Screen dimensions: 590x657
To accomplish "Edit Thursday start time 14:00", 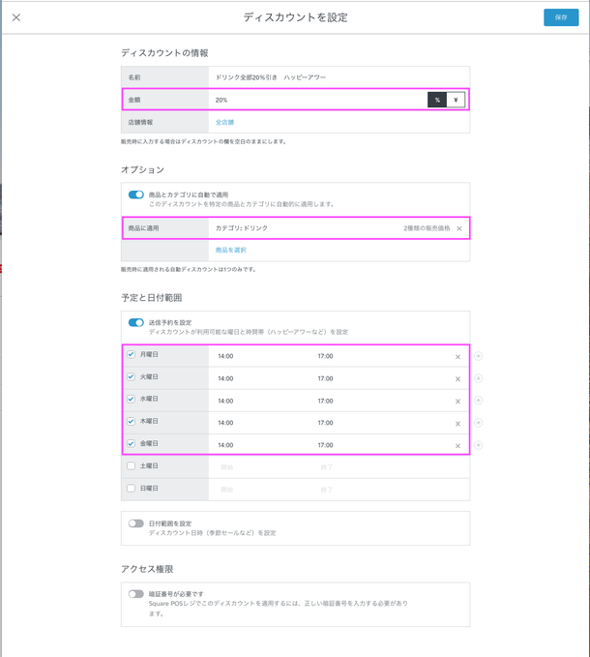I will [225, 423].
